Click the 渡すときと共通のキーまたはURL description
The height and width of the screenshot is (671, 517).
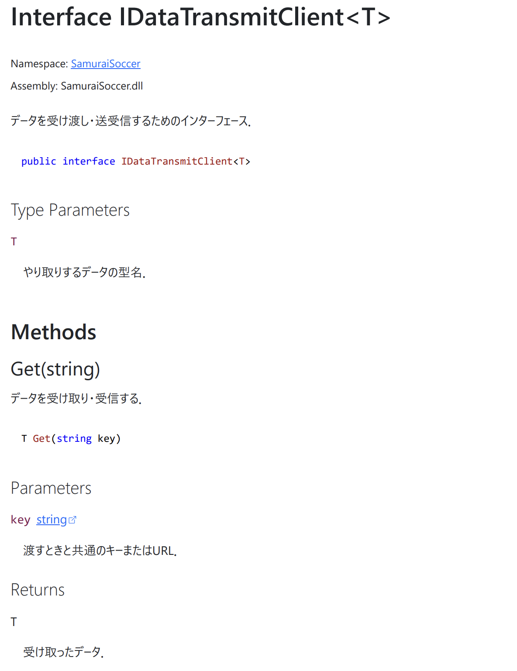(x=100, y=551)
